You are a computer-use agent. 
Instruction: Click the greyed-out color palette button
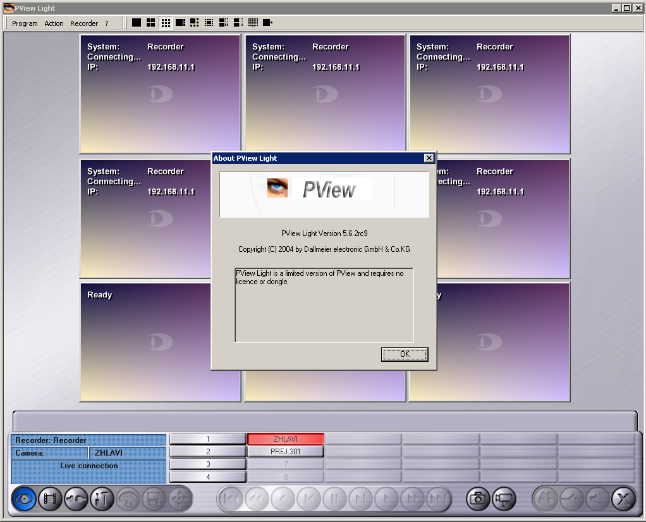pos(128,499)
